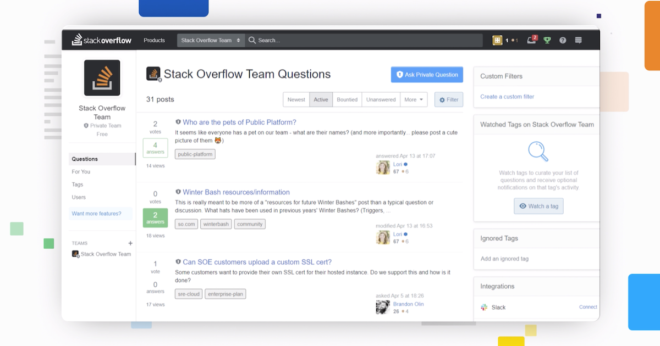Click the public-platform tag
The height and width of the screenshot is (346, 660).
(x=195, y=154)
